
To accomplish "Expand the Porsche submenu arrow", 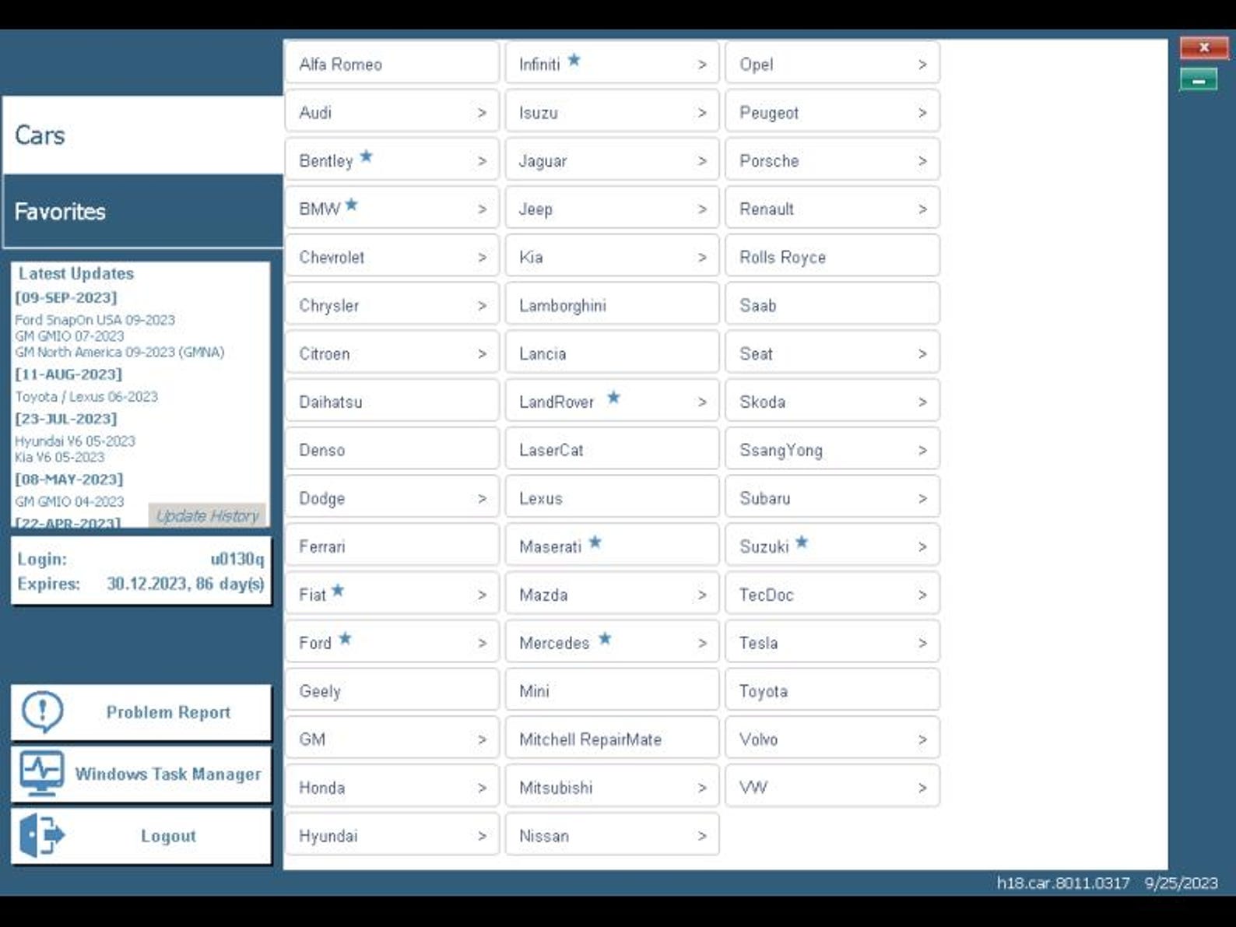I will [922, 161].
